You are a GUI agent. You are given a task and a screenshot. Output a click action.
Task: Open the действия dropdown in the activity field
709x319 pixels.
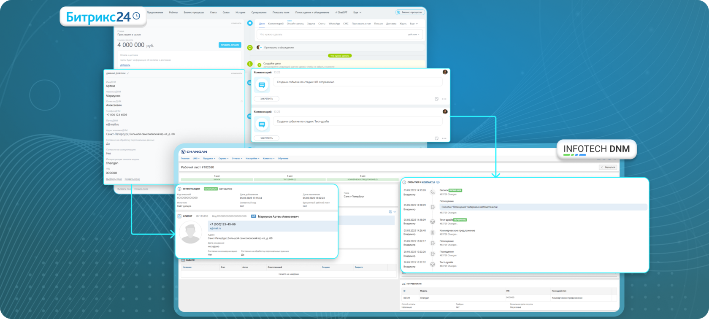click(x=414, y=35)
